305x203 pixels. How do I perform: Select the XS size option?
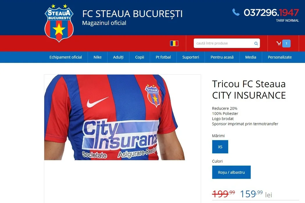click(220, 147)
